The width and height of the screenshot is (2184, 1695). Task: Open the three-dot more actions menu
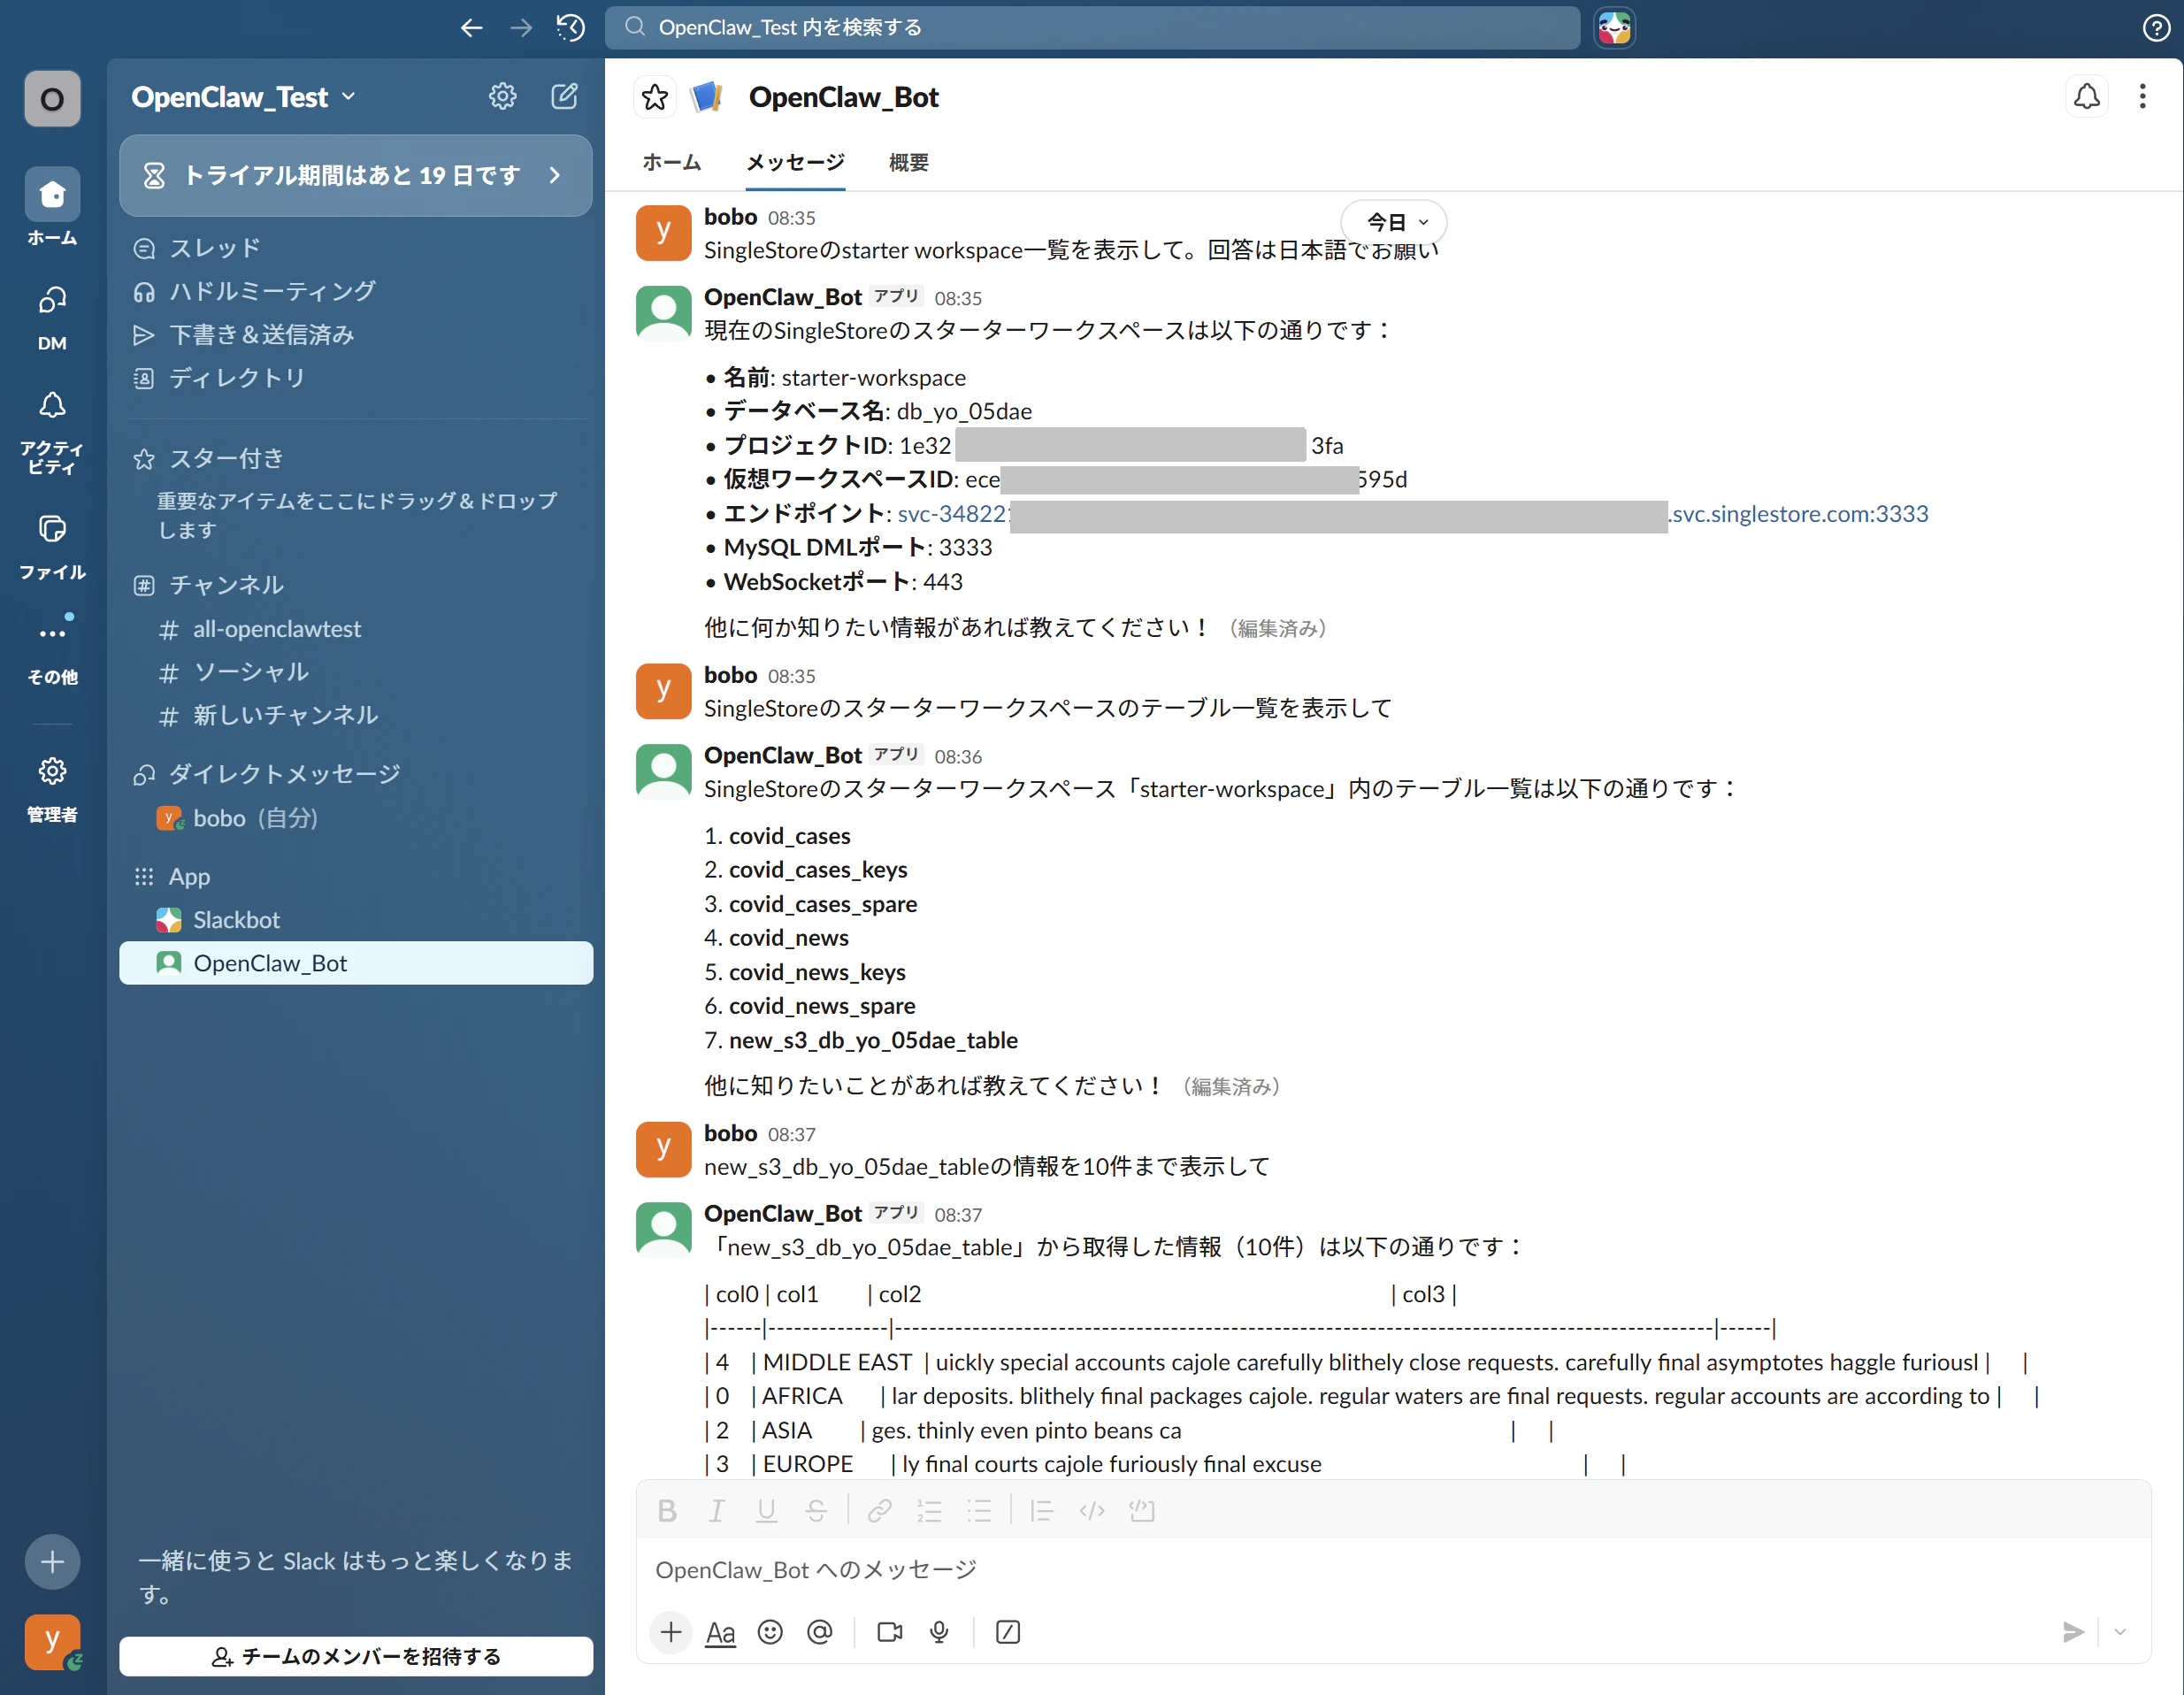tap(2142, 97)
